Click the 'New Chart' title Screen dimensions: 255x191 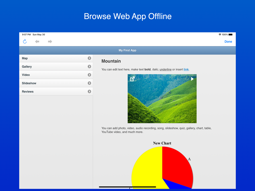(x=162, y=143)
